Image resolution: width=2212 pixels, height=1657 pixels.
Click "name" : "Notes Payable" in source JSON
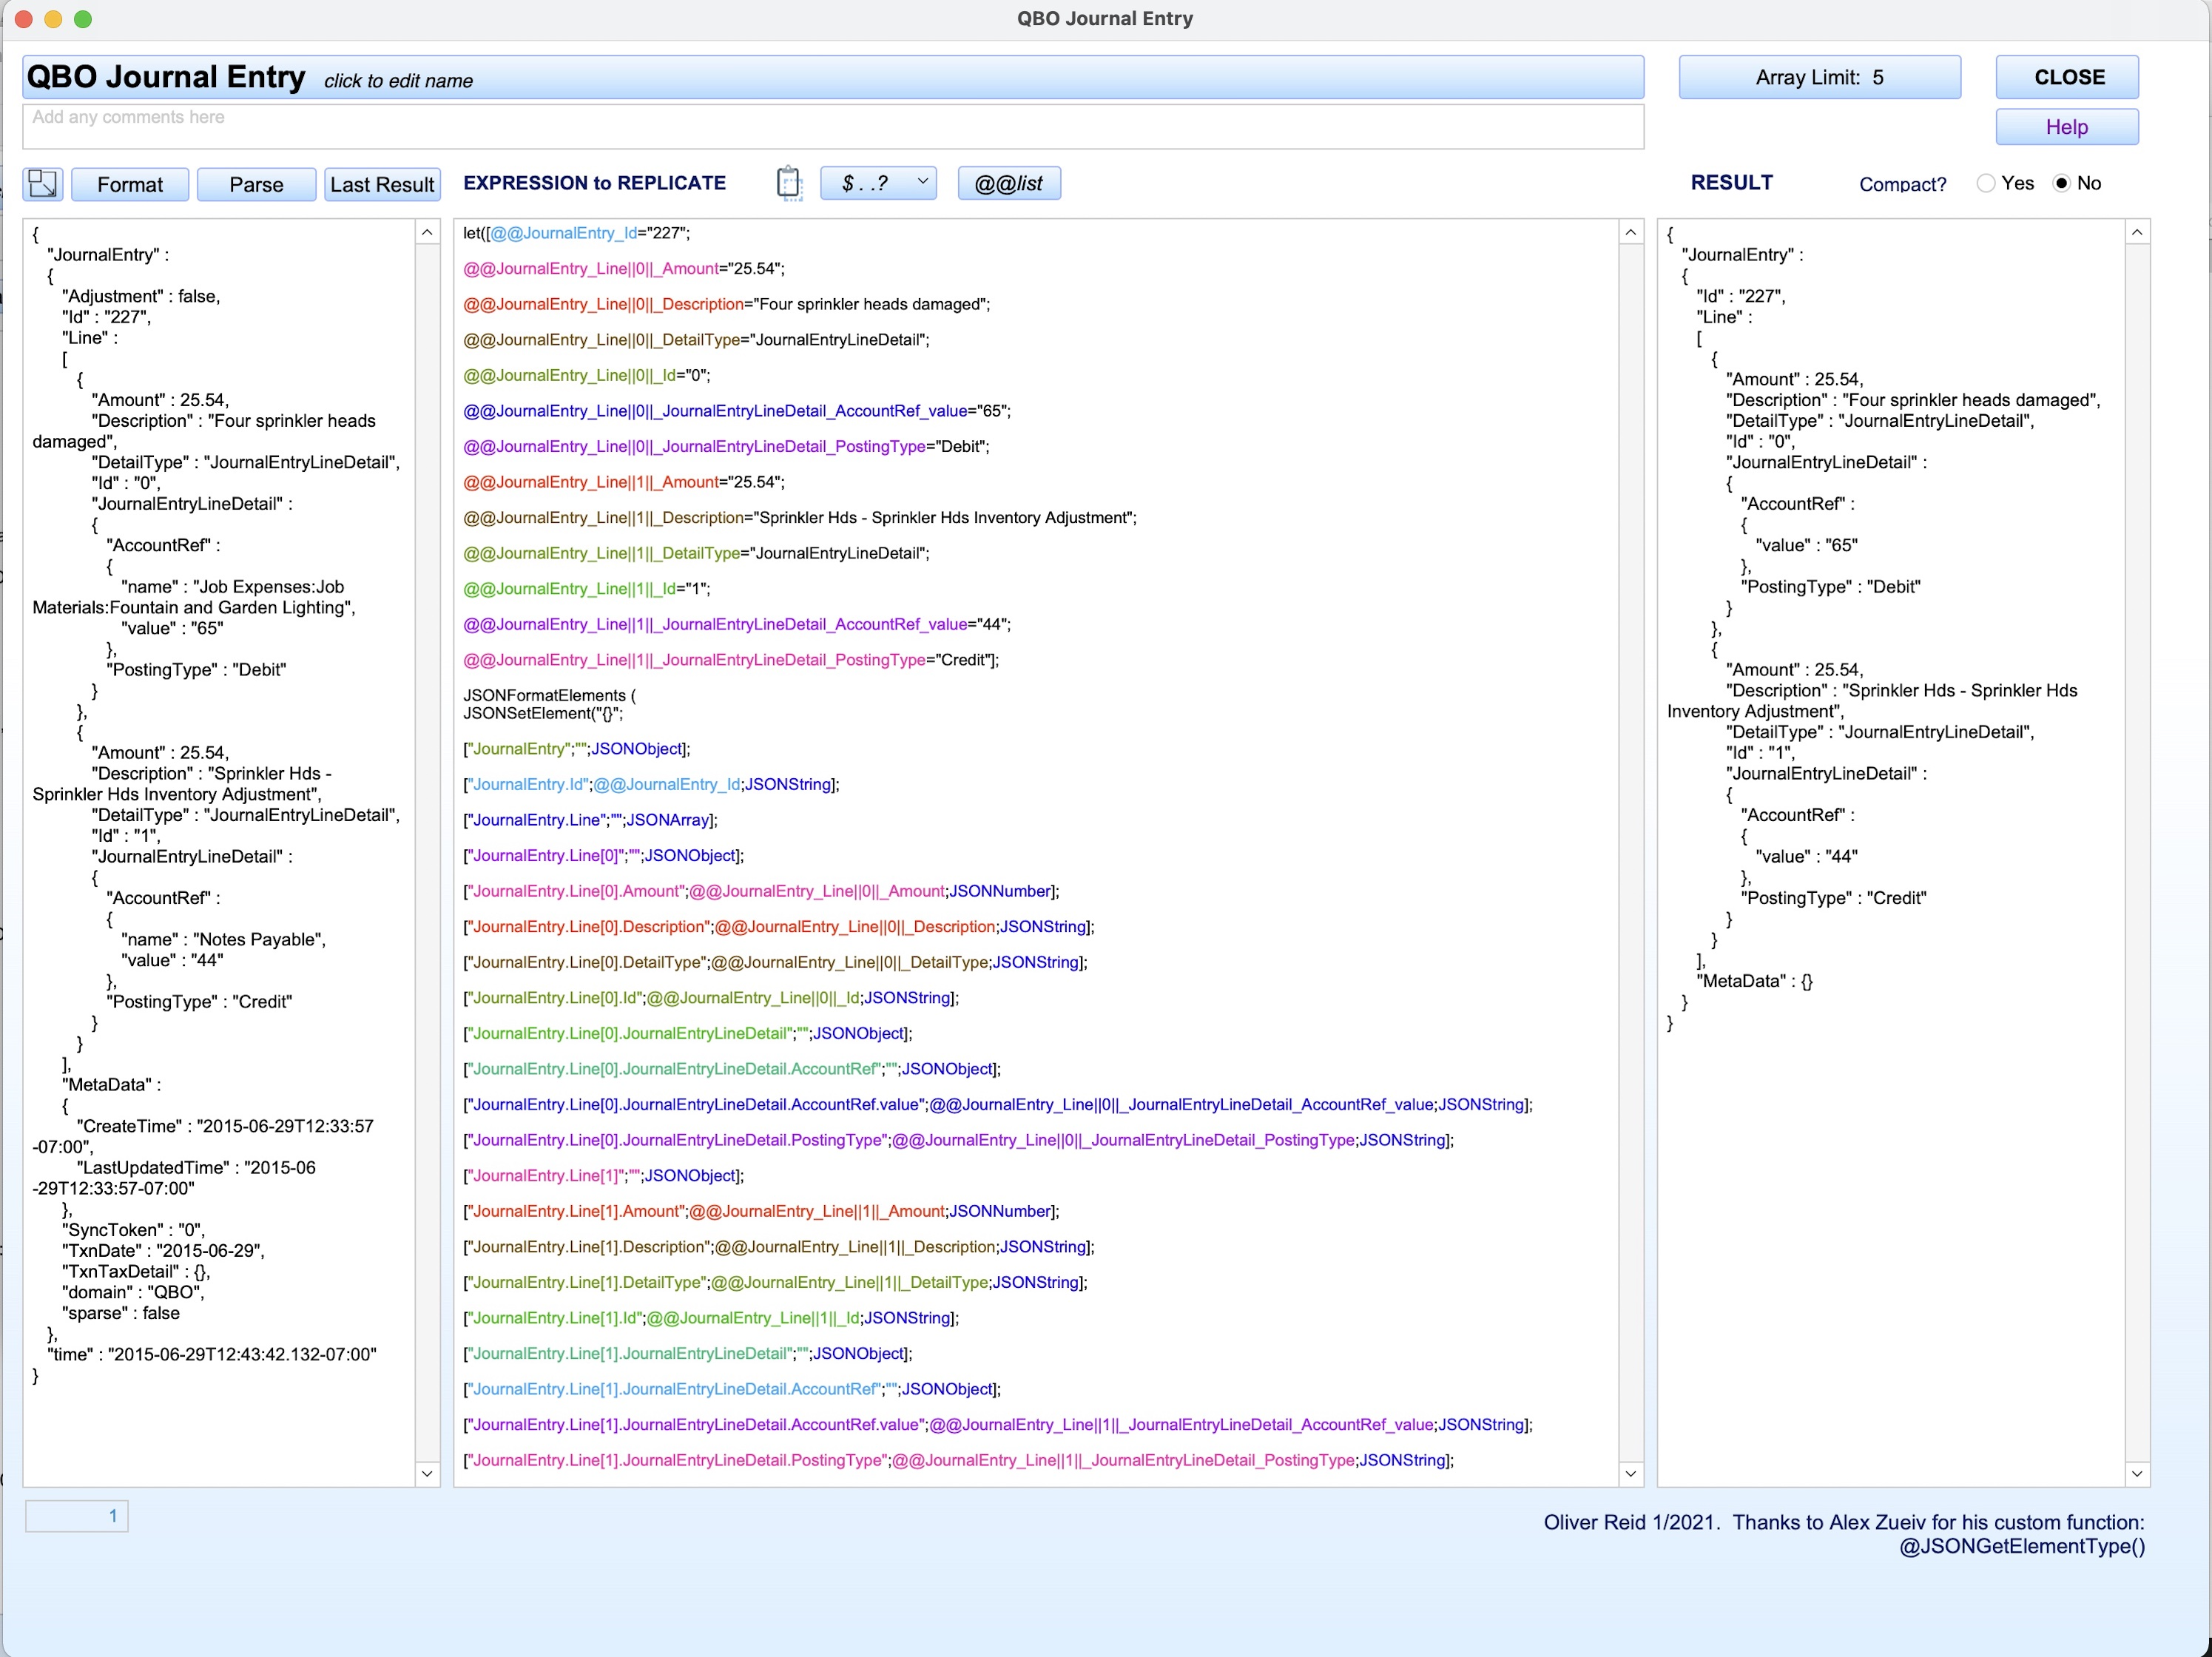click(223, 939)
